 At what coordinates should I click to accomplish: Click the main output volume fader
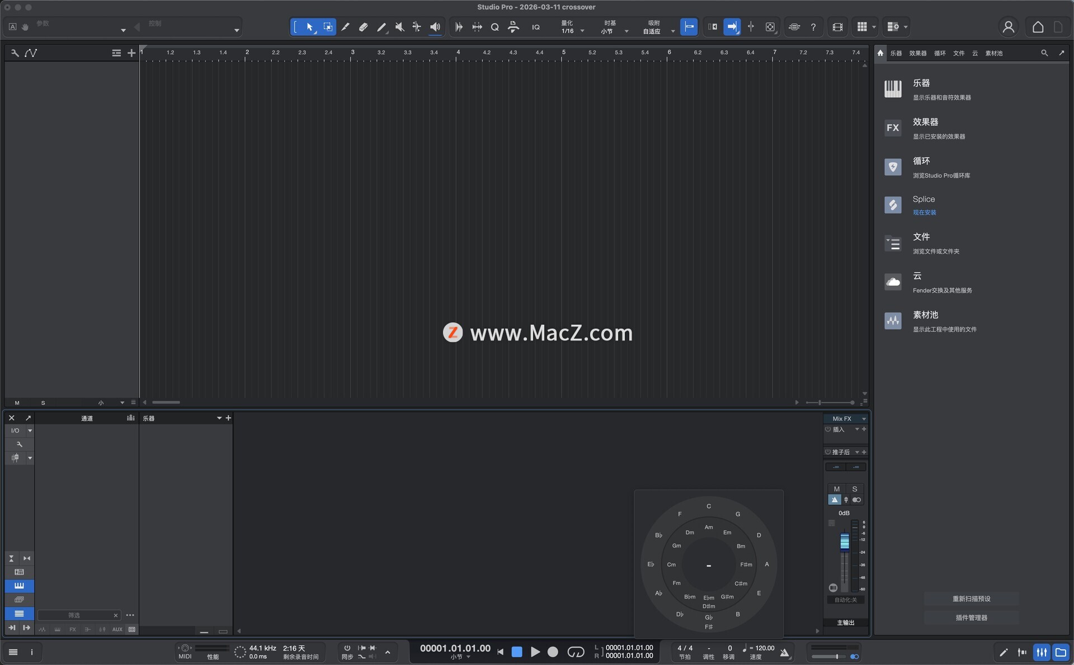[x=844, y=541]
